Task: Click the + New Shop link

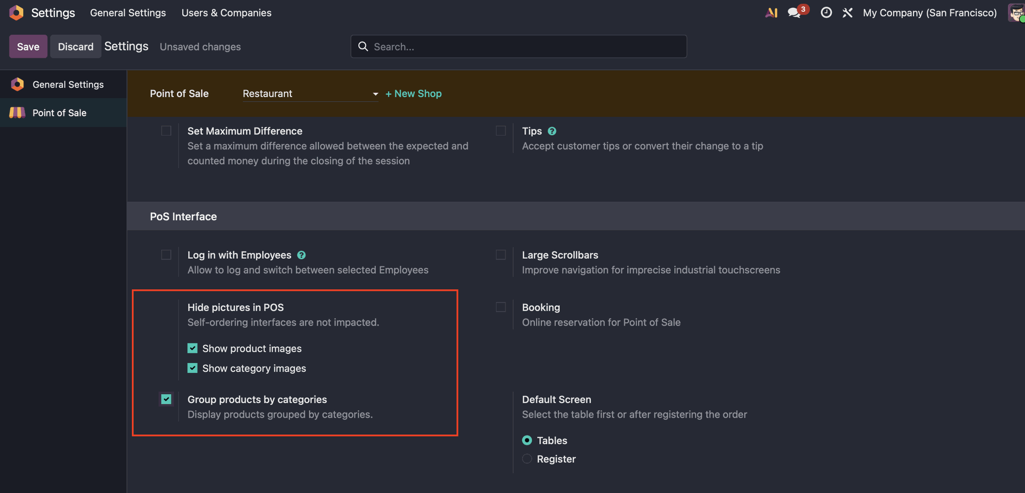Action: [414, 94]
